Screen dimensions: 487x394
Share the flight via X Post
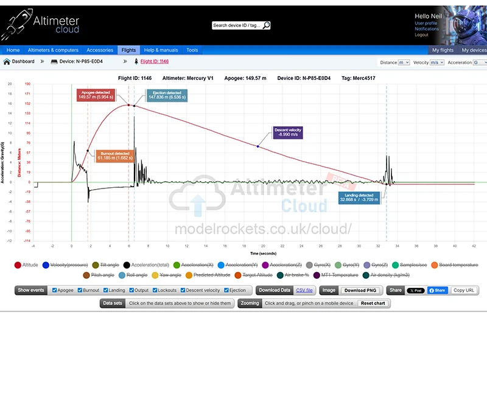(x=416, y=290)
